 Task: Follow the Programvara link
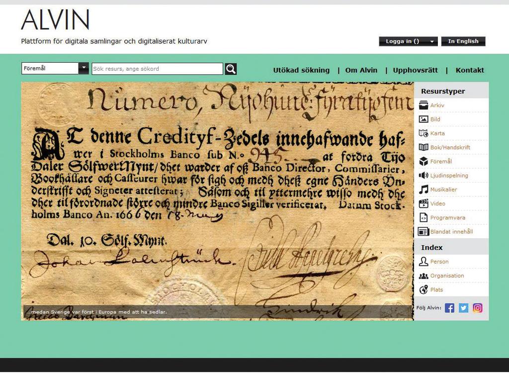[x=448, y=218]
